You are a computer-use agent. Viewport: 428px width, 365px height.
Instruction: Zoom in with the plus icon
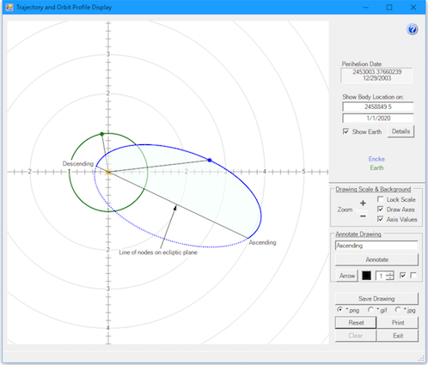click(363, 203)
